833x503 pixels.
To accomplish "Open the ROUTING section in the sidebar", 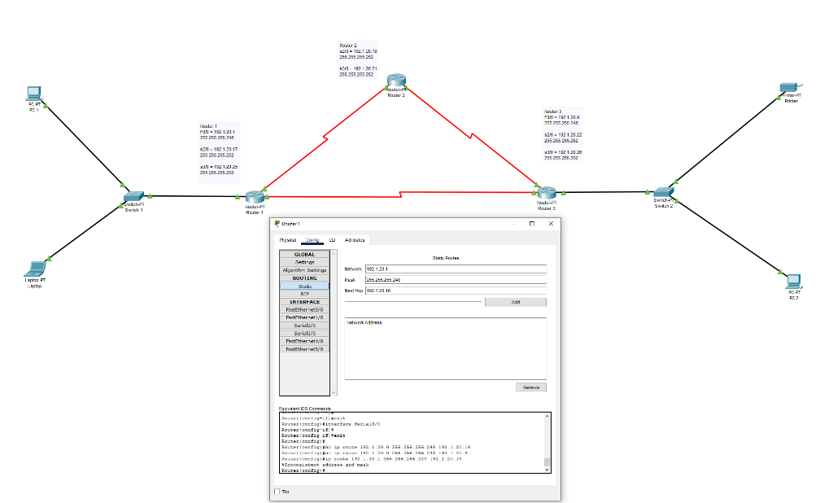I will [303, 278].
